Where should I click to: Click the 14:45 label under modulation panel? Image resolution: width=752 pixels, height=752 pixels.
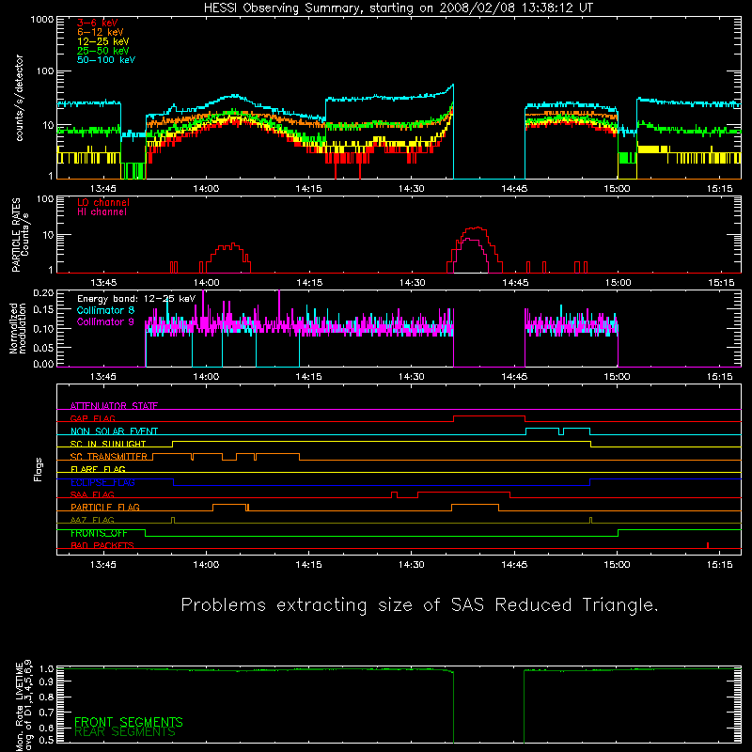[514, 377]
